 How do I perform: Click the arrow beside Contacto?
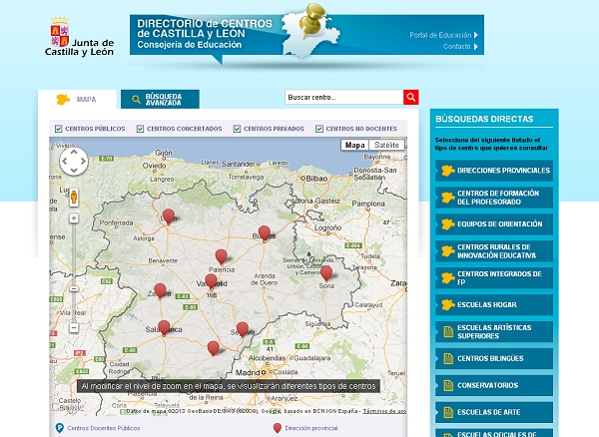[x=476, y=47]
